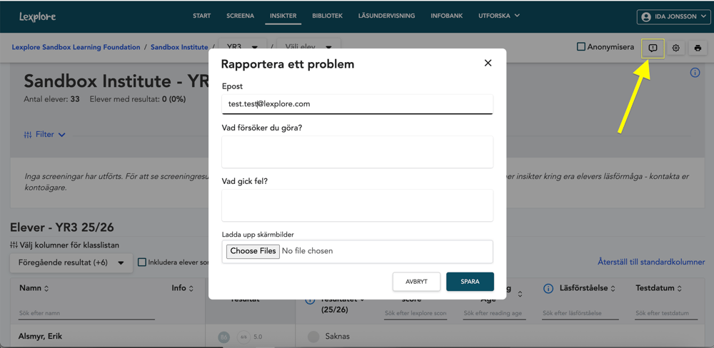Image resolution: width=714 pixels, height=348 pixels.
Task: Click the Vad gick fel text field
Action: (x=357, y=205)
